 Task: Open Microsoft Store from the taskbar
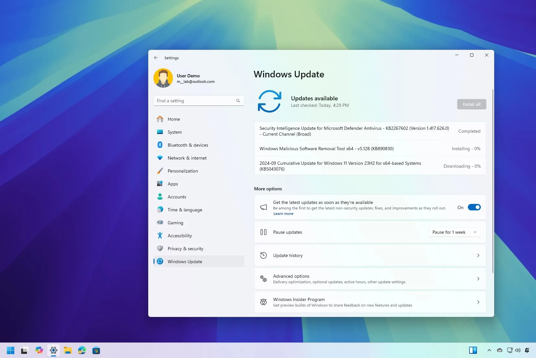point(96,350)
